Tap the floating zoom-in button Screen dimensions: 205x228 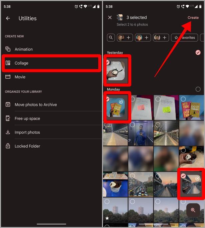(193, 210)
